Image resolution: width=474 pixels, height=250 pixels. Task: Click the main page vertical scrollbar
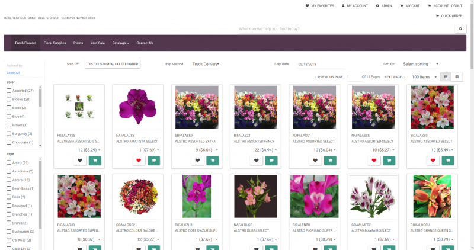tap(472, 125)
